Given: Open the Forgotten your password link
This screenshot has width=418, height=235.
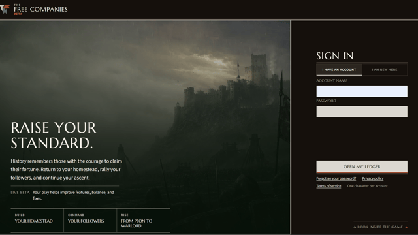Looking at the screenshot, I should [x=336, y=178].
